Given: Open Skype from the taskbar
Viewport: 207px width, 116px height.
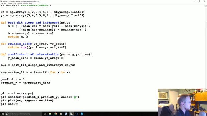Looking at the screenshot, I should tap(82, 114).
